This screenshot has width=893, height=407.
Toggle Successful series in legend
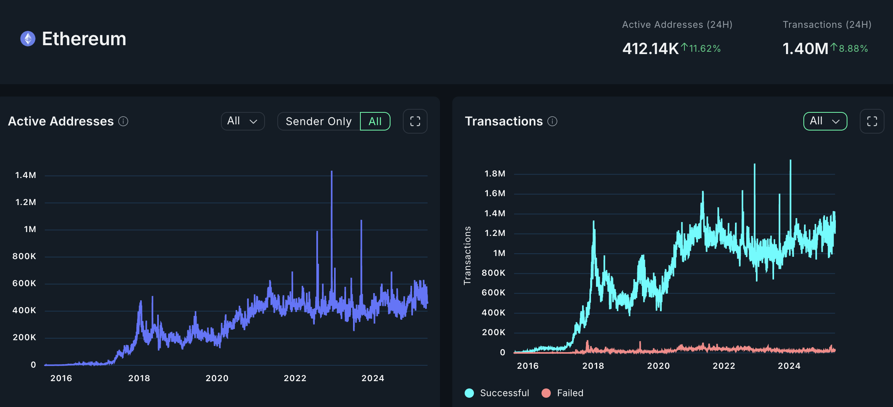(497, 393)
